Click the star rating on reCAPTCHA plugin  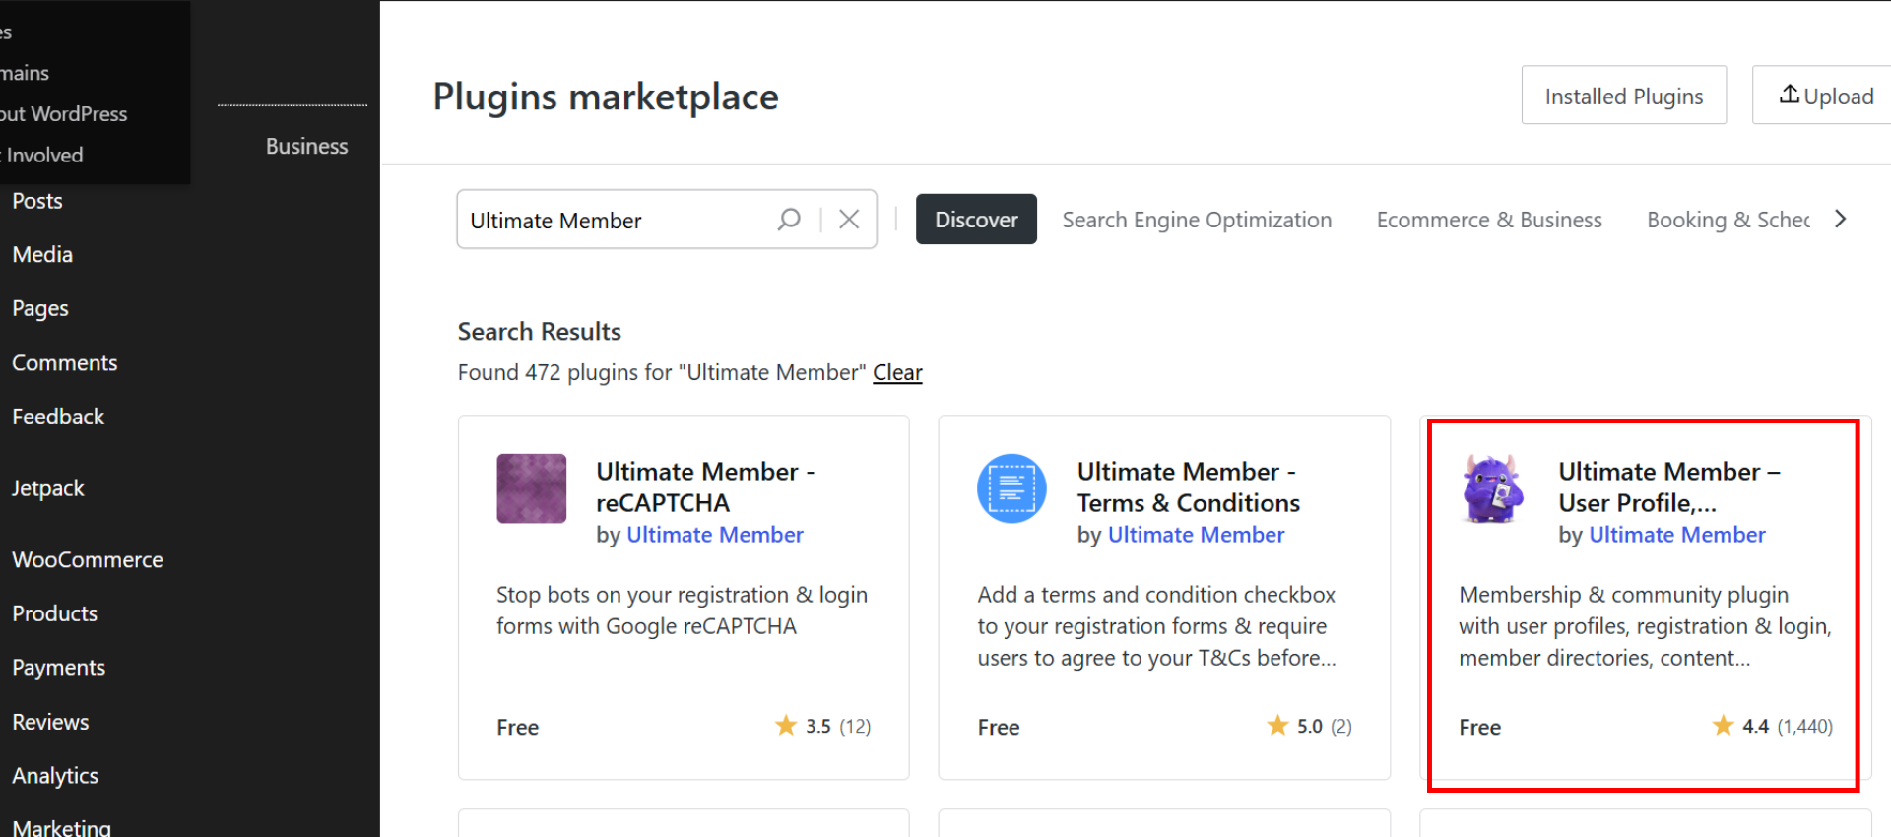click(x=786, y=726)
